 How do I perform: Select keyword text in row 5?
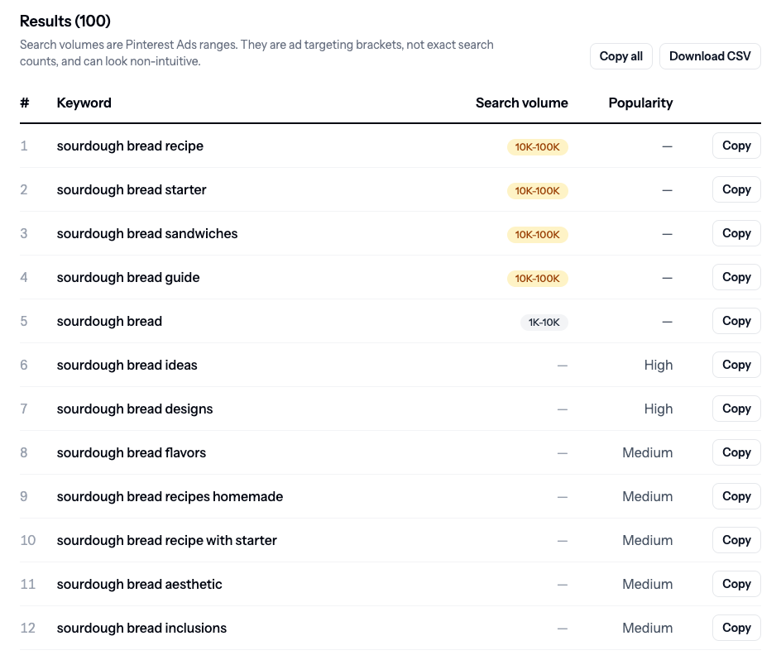pyautogui.click(x=109, y=321)
